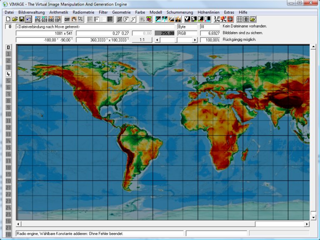Screen dimensions: 320x240
Task: Click the 100,00% zoom value field
Action: coord(210,40)
